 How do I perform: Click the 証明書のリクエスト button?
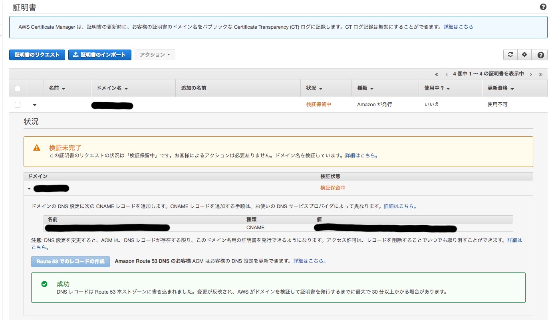37,54
